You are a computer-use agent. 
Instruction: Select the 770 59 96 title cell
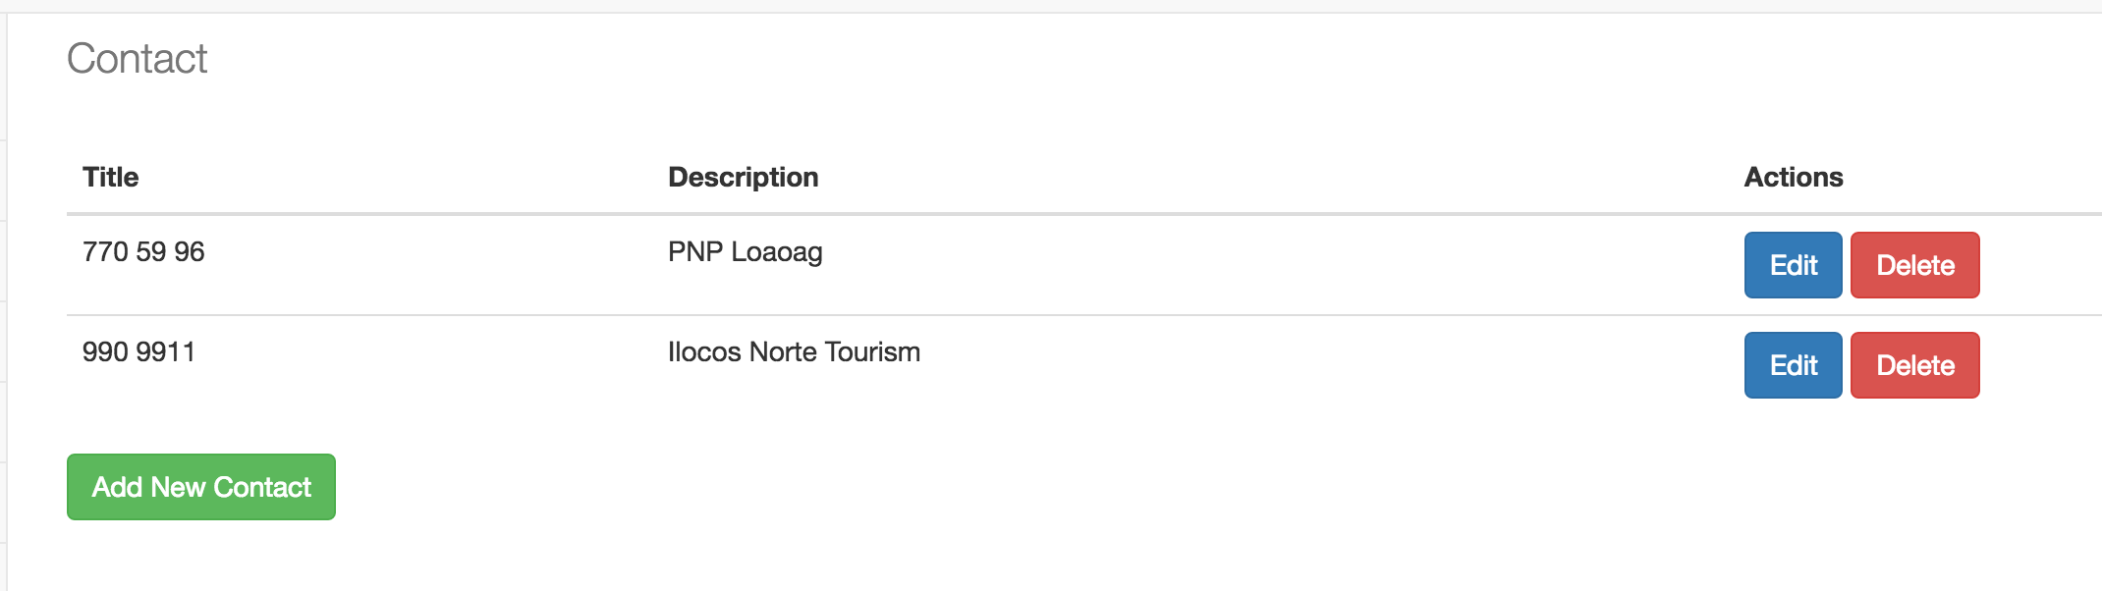point(143,252)
